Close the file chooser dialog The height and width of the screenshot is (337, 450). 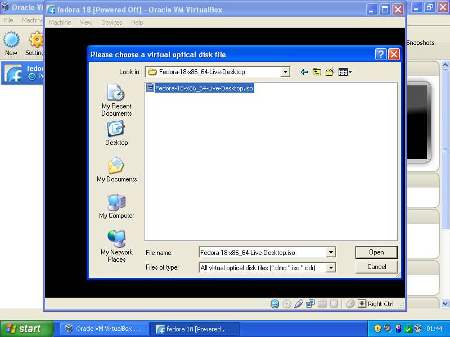click(394, 54)
